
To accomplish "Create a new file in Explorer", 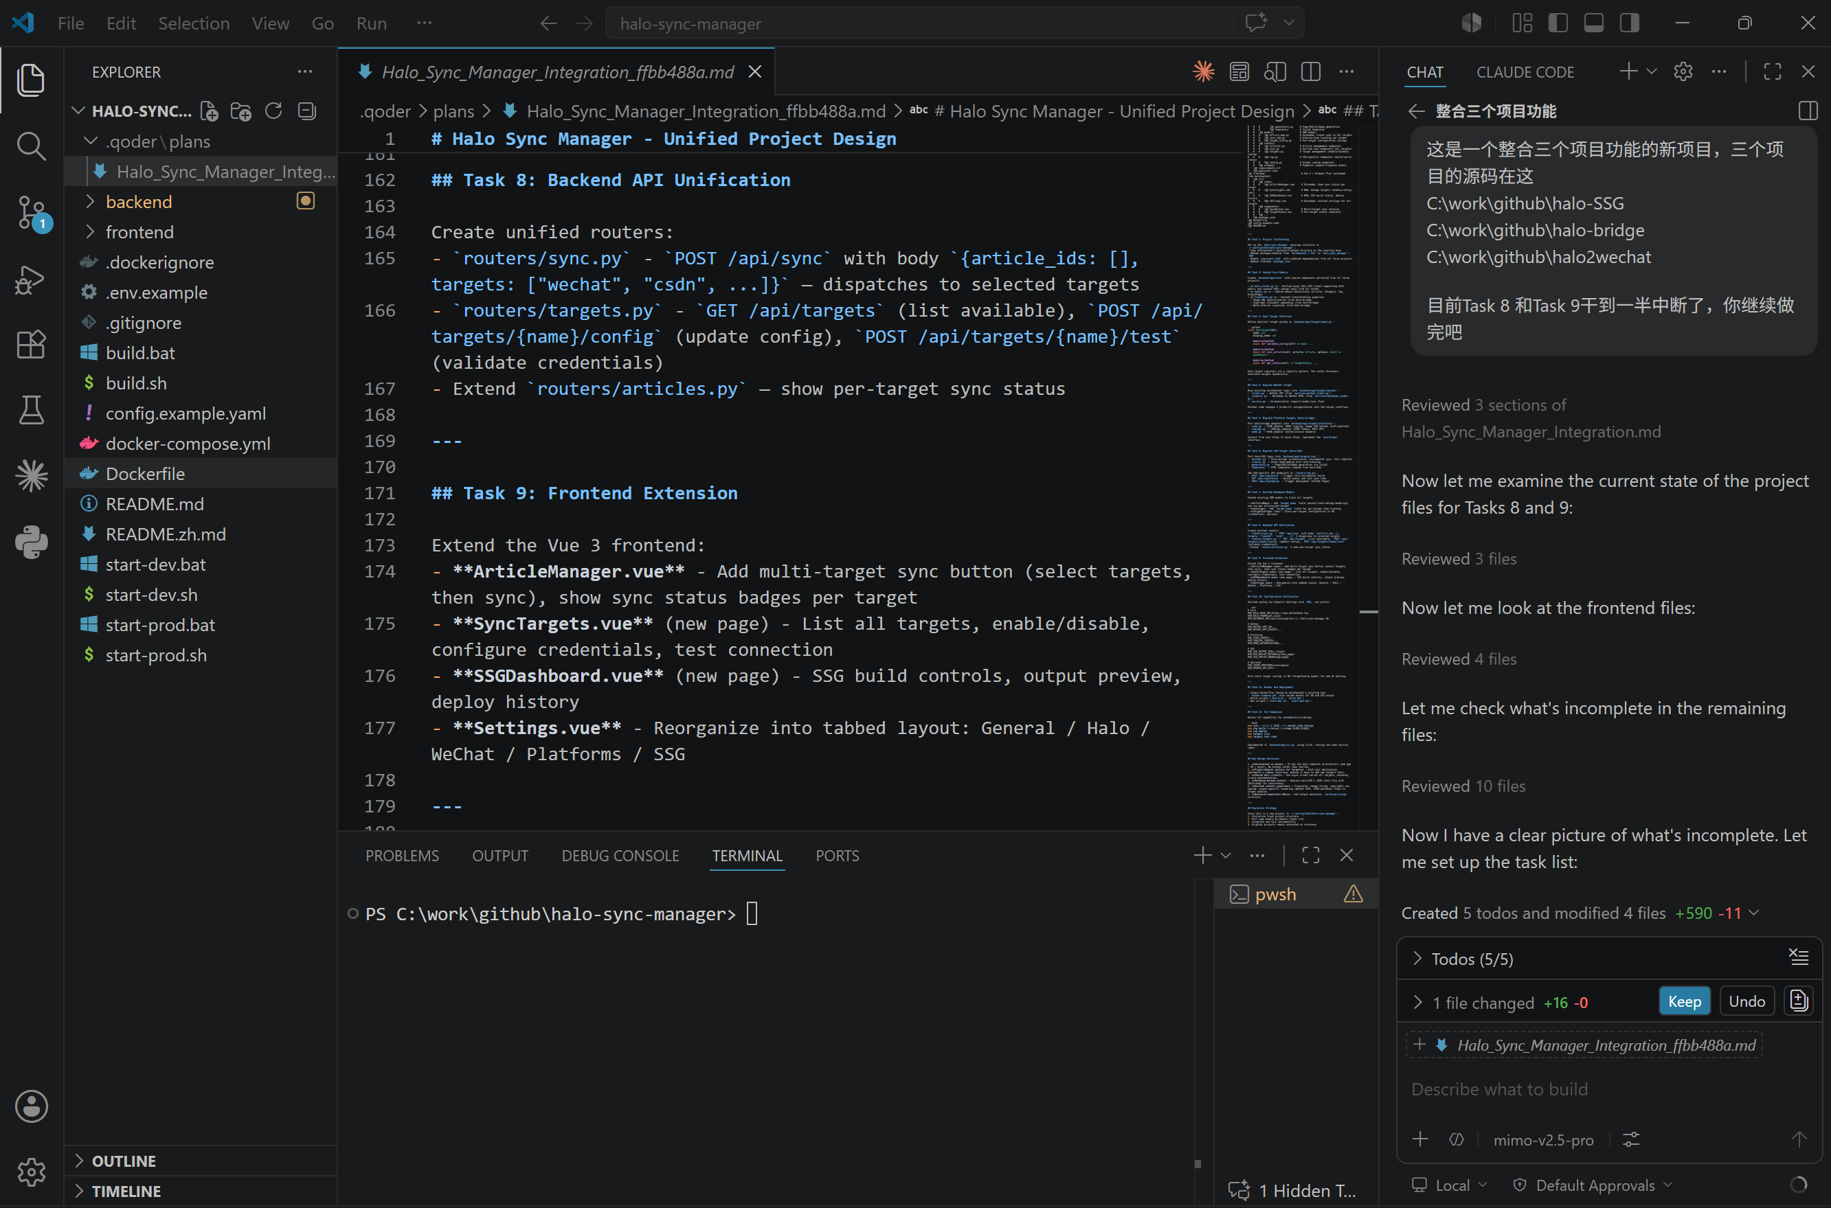I will 209,111.
